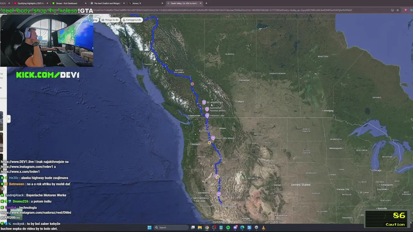
Task: Click the BC Wildlife Park map pin
Action: (x=204, y=102)
